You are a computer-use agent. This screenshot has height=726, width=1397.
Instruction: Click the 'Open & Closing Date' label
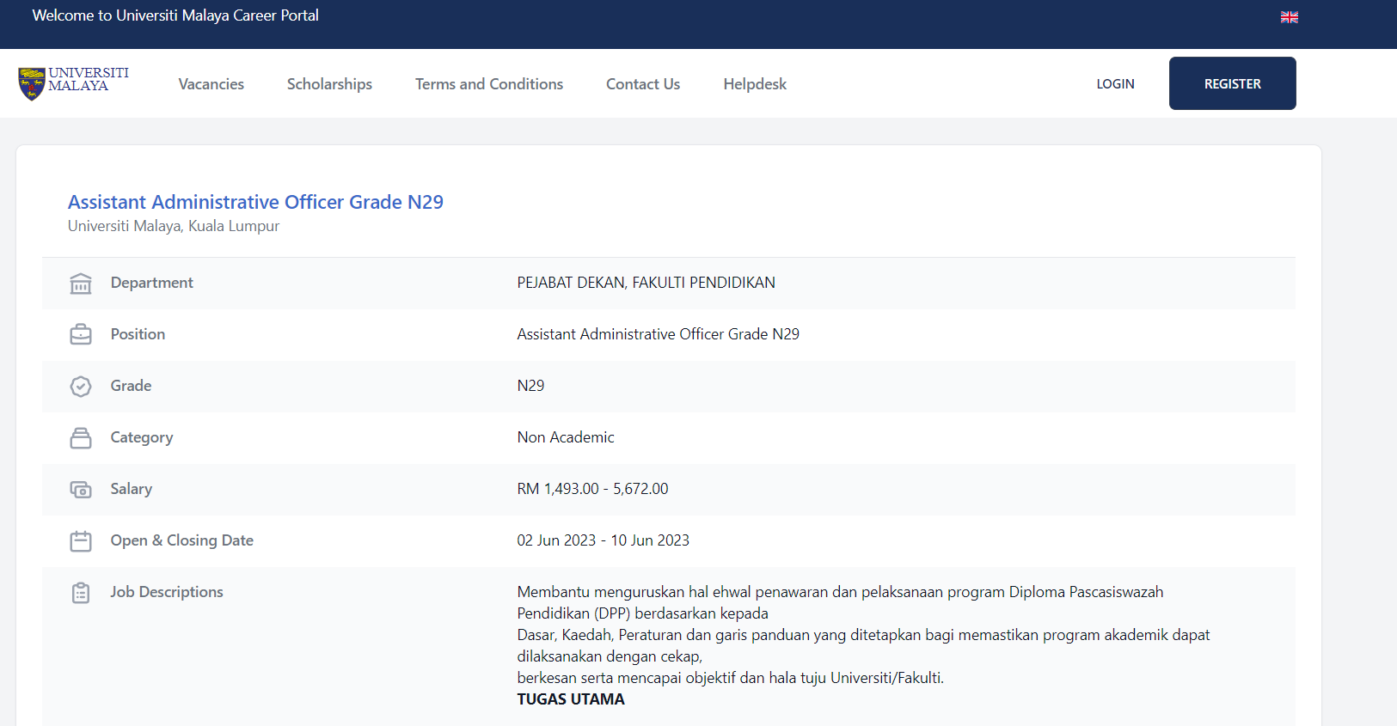(x=181, y=540)
